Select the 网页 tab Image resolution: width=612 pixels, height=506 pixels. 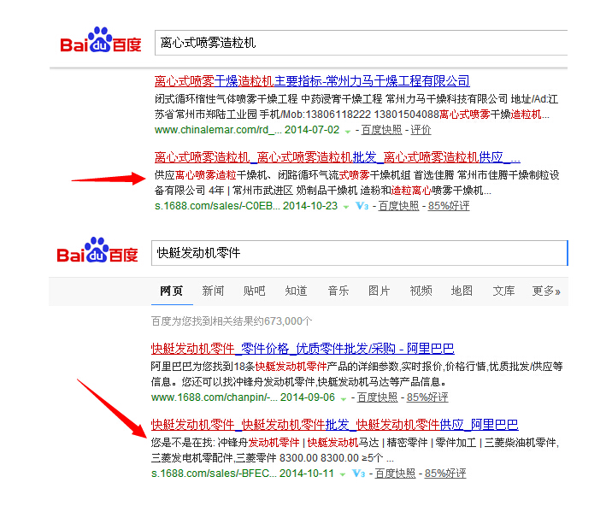[x=171, y=291]
